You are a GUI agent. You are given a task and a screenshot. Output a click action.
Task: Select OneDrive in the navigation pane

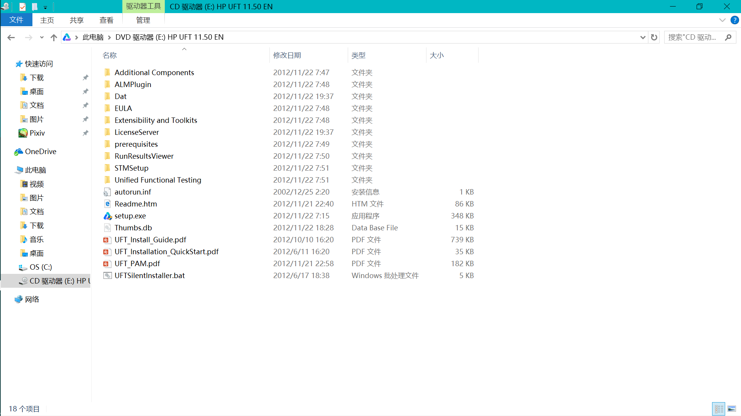click(41, 152)
